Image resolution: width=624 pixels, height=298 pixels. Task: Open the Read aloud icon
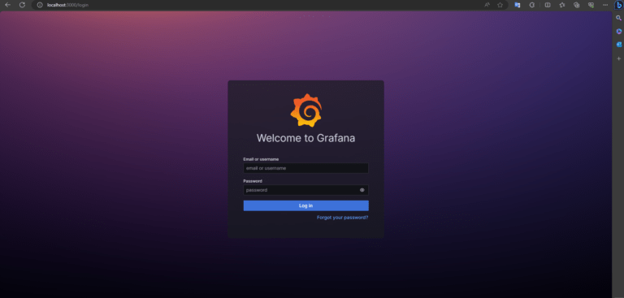[x=487, y=5]
